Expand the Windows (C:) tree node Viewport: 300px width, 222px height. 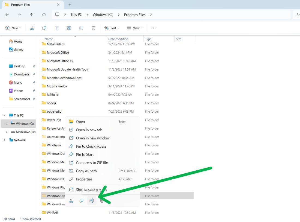7,124
